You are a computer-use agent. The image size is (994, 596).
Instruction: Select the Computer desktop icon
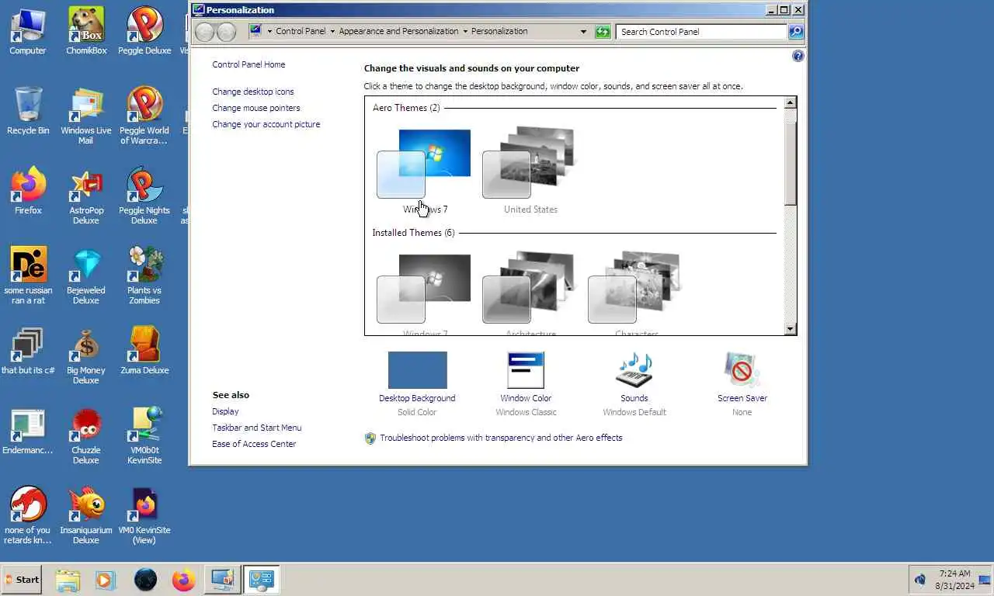coord(28,31)
